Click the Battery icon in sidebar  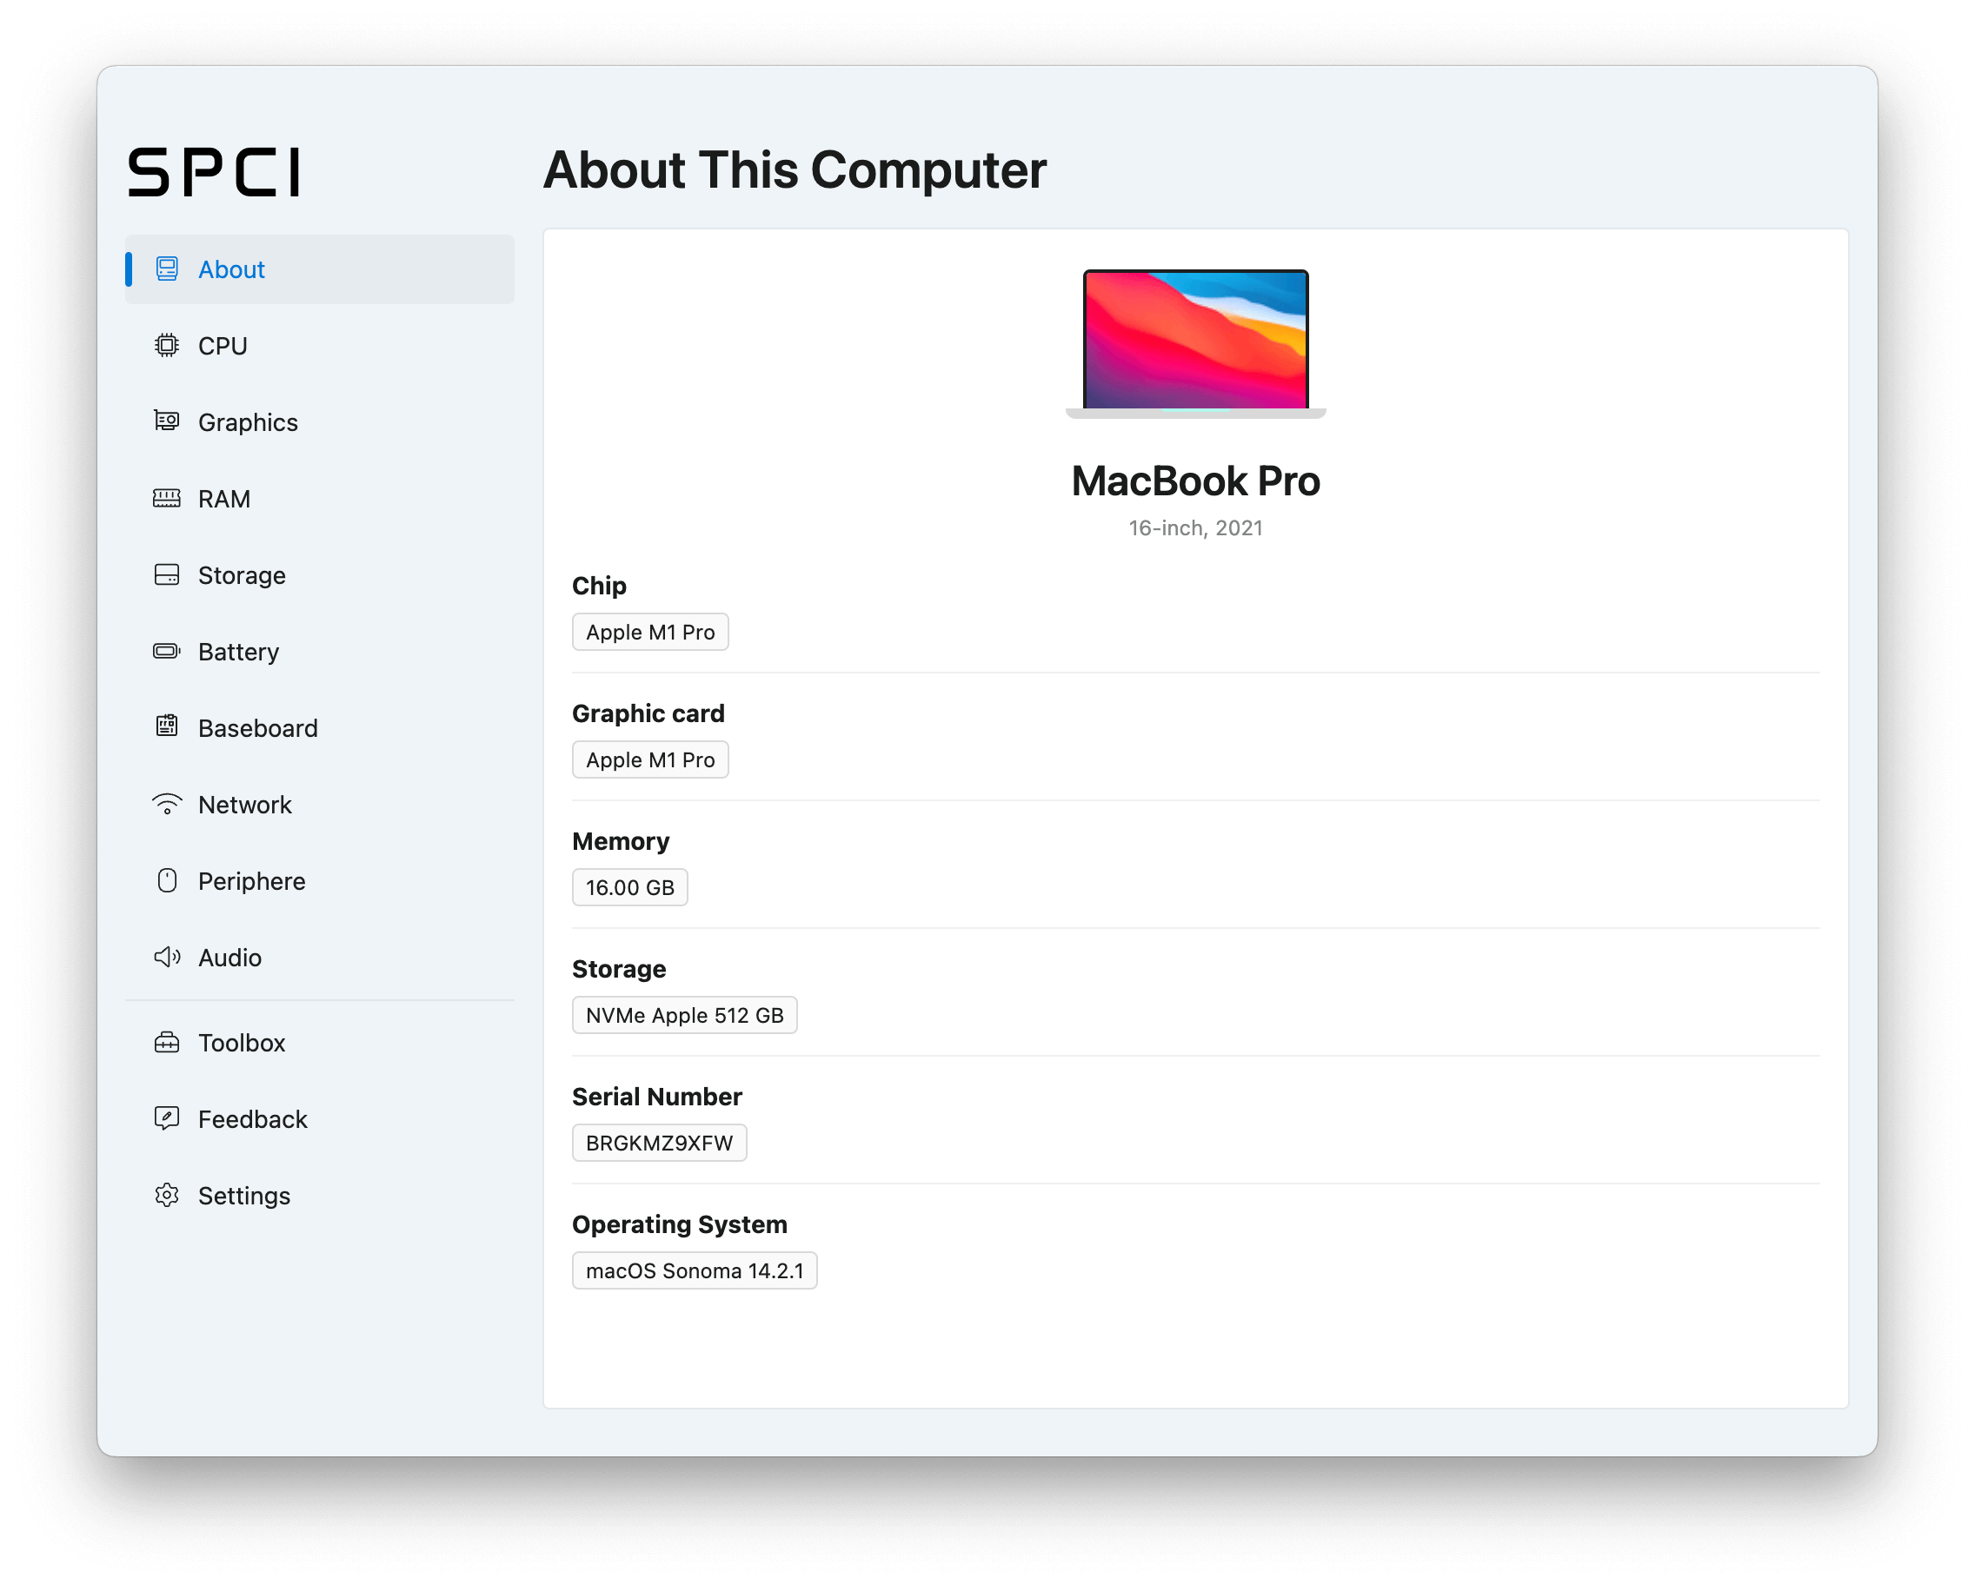[167, 651]
